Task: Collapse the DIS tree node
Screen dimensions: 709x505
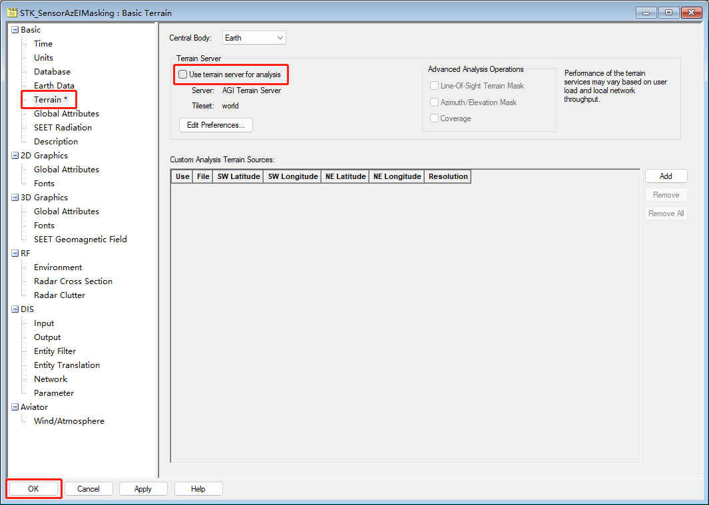Action: pyautogui.click(x=15, y=309)
